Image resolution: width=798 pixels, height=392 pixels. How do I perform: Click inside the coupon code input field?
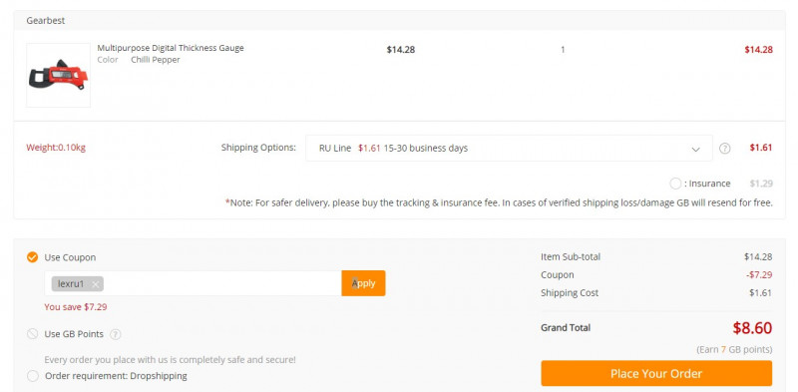[193, 283]
